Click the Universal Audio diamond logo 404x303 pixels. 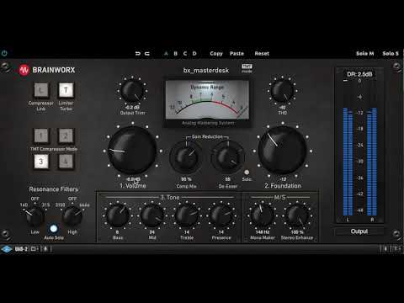pyautogui.click(x=7, y=249)
